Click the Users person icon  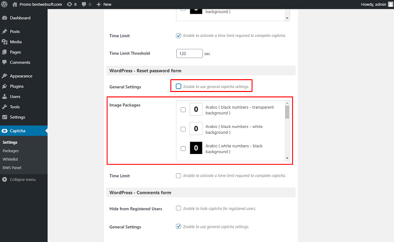pos(4,96)
